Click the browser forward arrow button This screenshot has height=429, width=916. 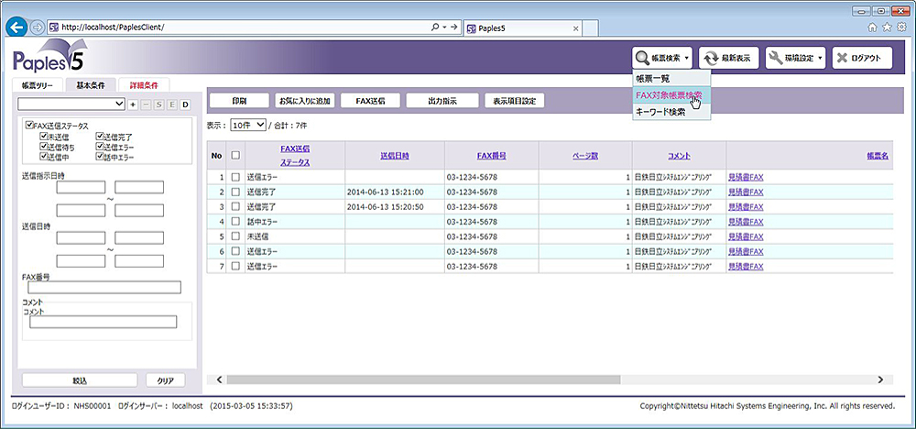[37, 27]
